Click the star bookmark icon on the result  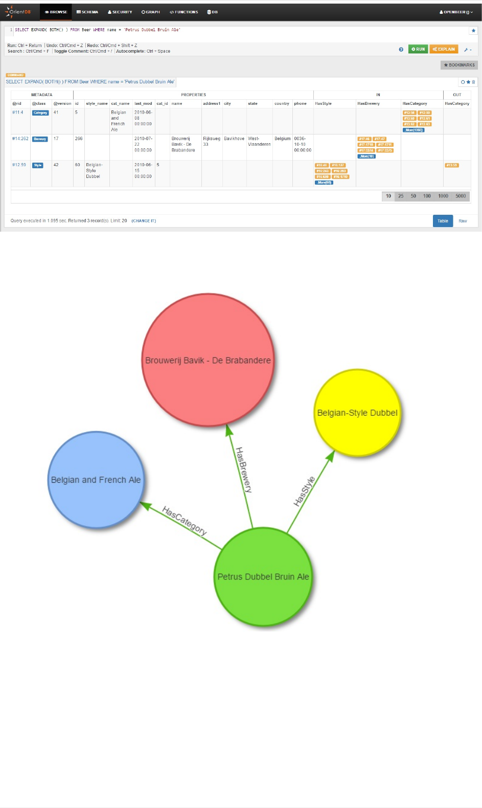pyautogui.click(x=468, y=82)
